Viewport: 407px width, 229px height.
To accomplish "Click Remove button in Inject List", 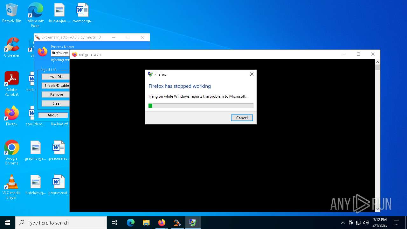I will pyautogui.click(x=56, y=94).
